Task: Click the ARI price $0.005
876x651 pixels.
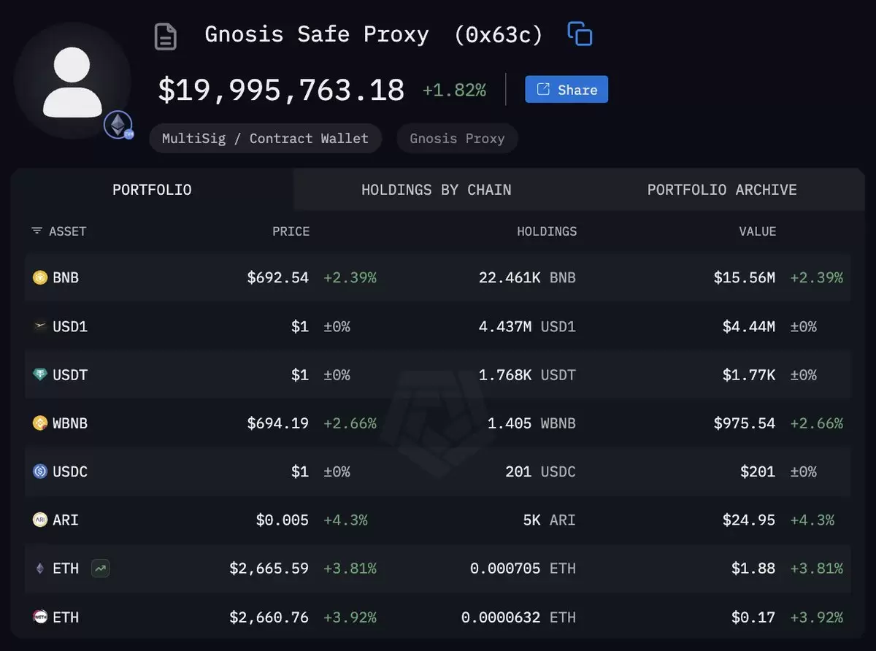Action: point(283,520)
